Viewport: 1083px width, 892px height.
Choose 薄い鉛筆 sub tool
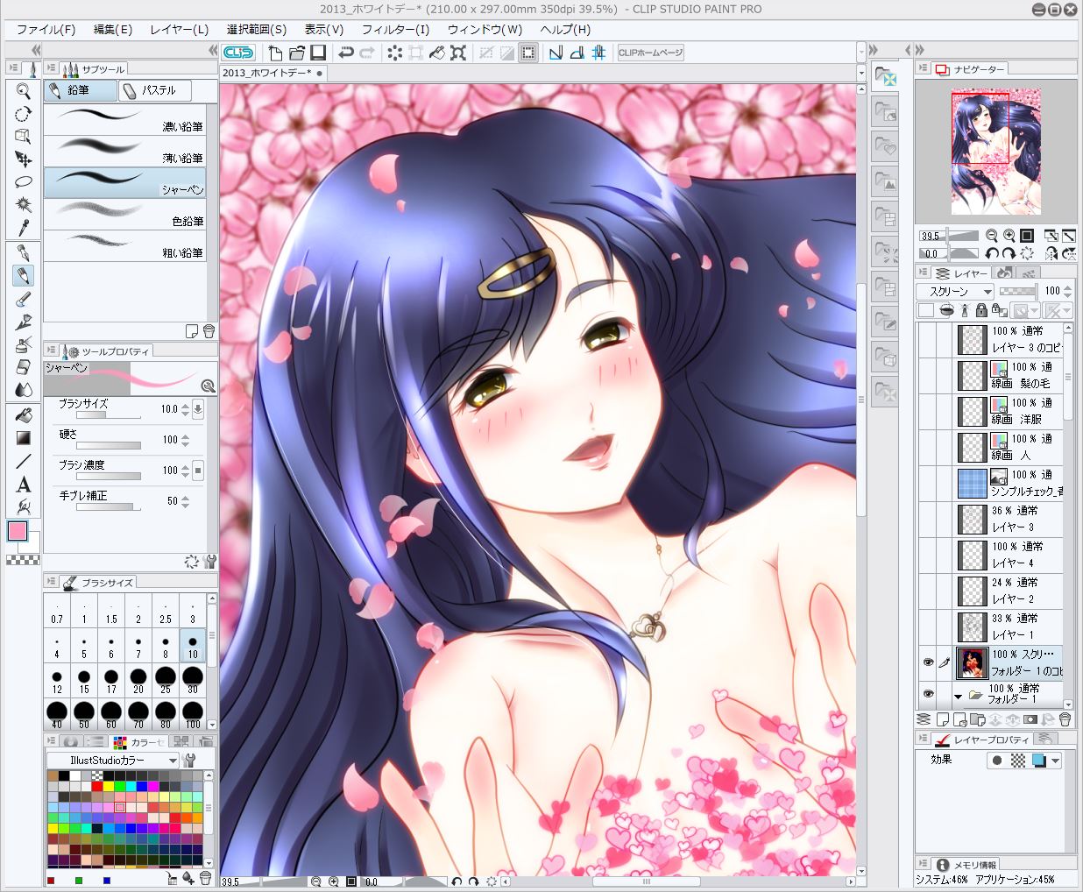pyautogui.click(x=124, y=152)
